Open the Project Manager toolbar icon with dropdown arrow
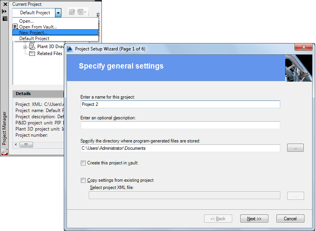316x231 pixels. click(x=81, y=12)
